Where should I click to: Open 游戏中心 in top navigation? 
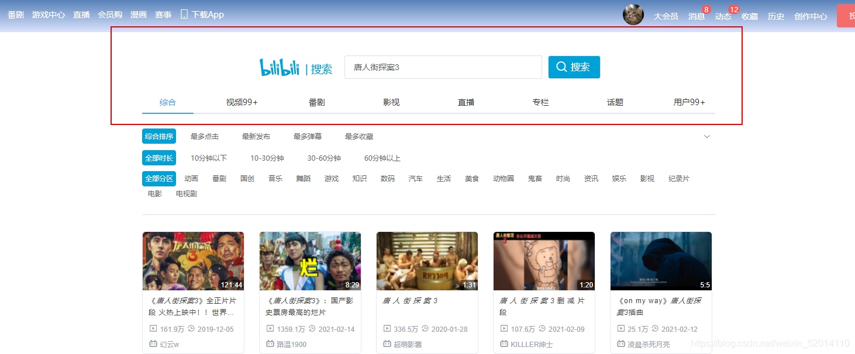(49, 15)
